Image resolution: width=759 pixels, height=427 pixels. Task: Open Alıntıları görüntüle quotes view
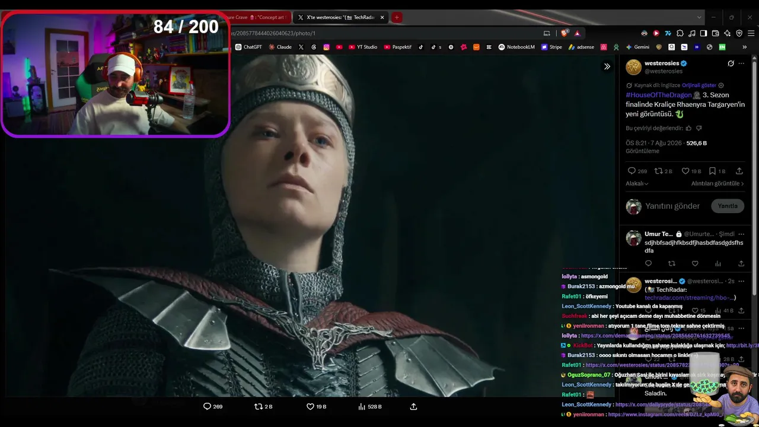(x=717, y=184)
